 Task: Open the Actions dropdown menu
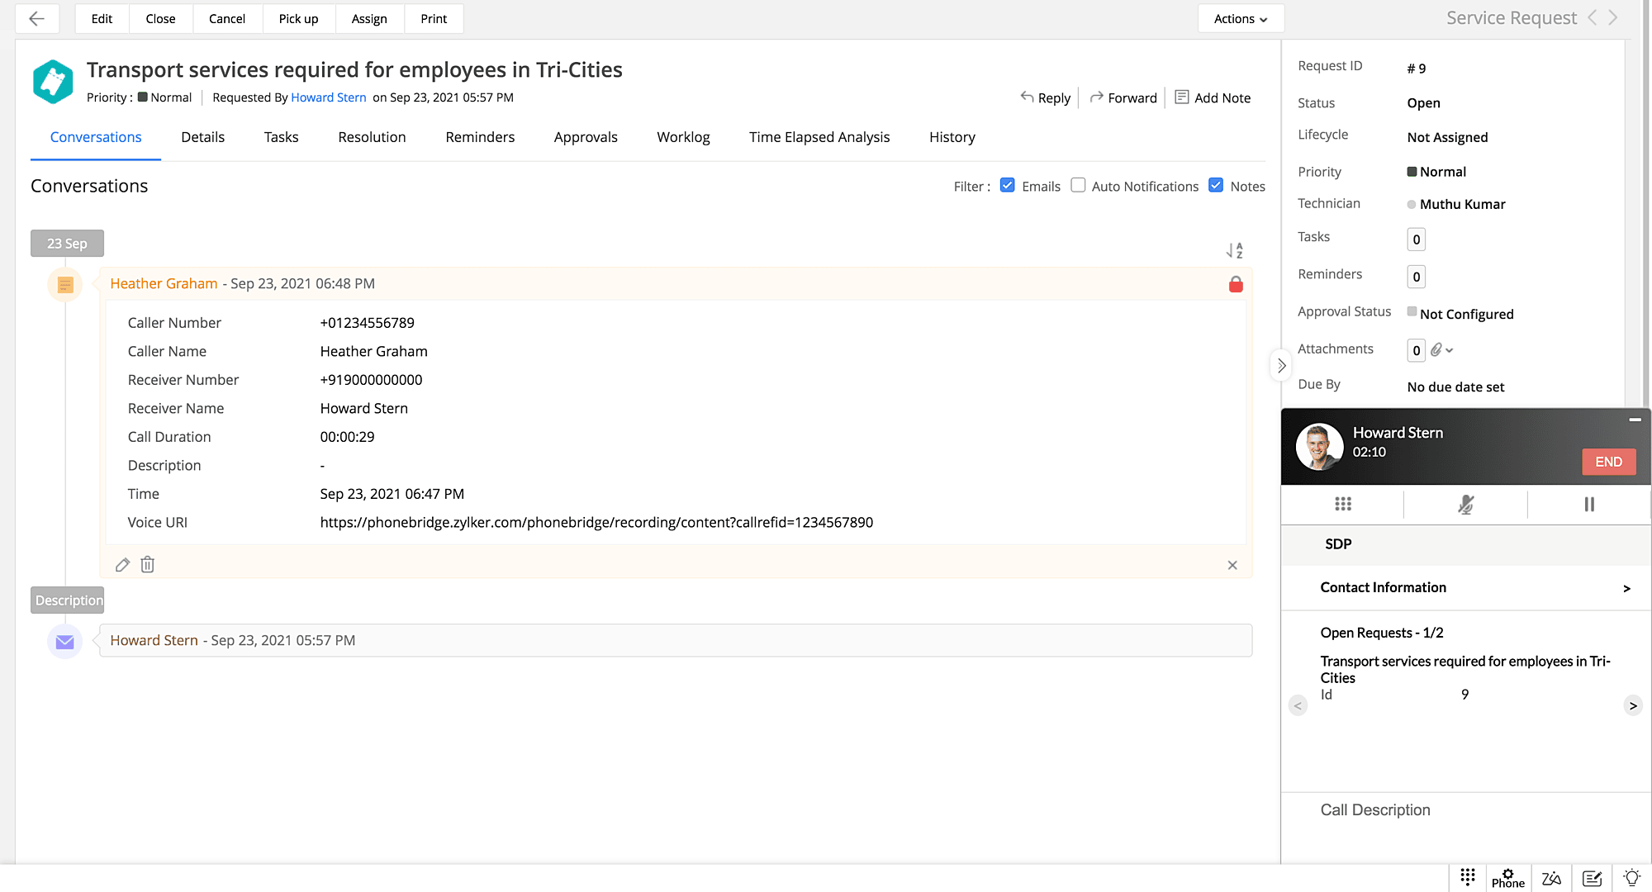[1240, 18]
